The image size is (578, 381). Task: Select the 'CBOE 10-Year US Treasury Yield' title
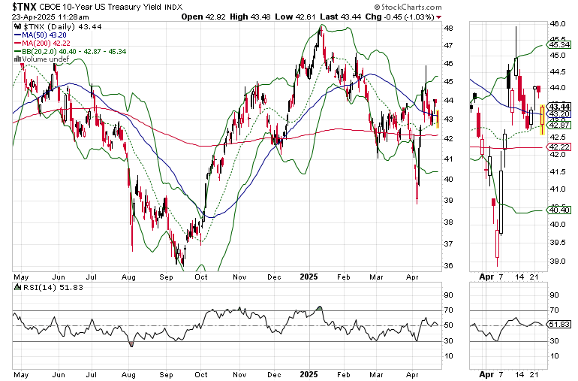101,7
